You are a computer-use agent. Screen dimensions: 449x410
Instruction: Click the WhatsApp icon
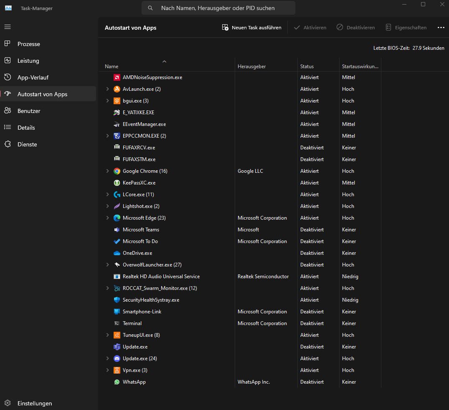(117, 382)
